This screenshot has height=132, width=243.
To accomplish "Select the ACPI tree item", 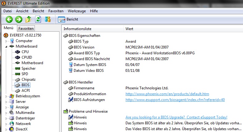I will point(26,91).
